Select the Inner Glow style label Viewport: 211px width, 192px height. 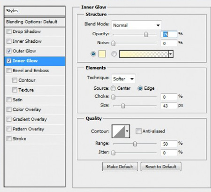tap(25, 61)
